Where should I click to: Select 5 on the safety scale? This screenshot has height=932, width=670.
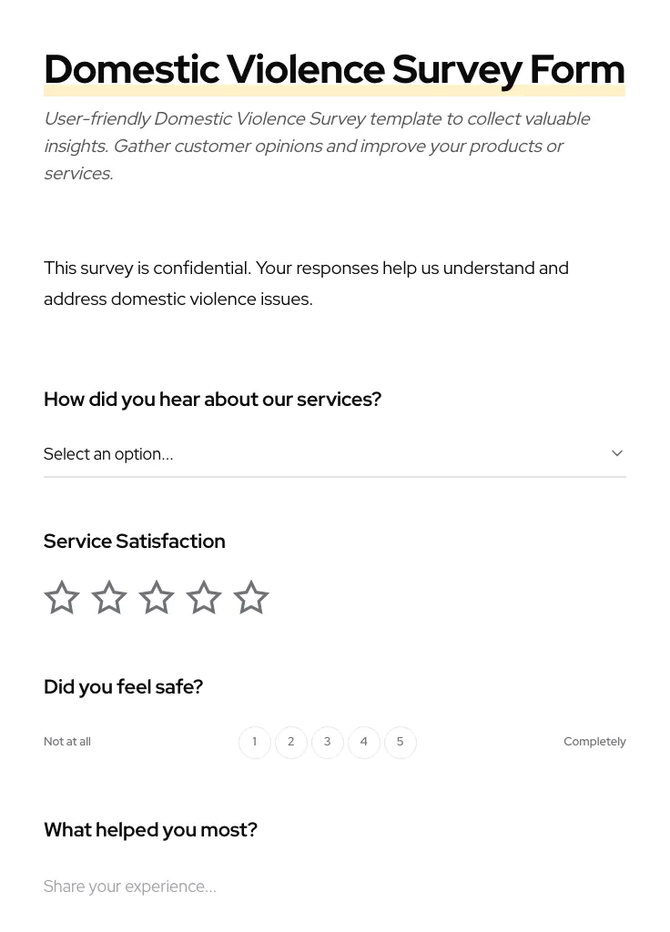pos(401,743)
